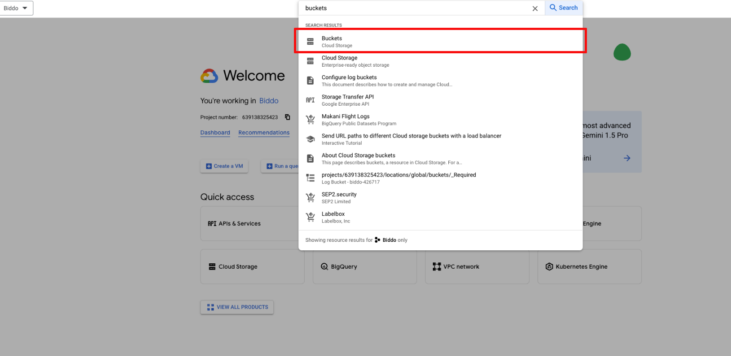This screenshot has width=731, height=356.
Task: Click the Biddo only resource scope text
Action: 395,240
